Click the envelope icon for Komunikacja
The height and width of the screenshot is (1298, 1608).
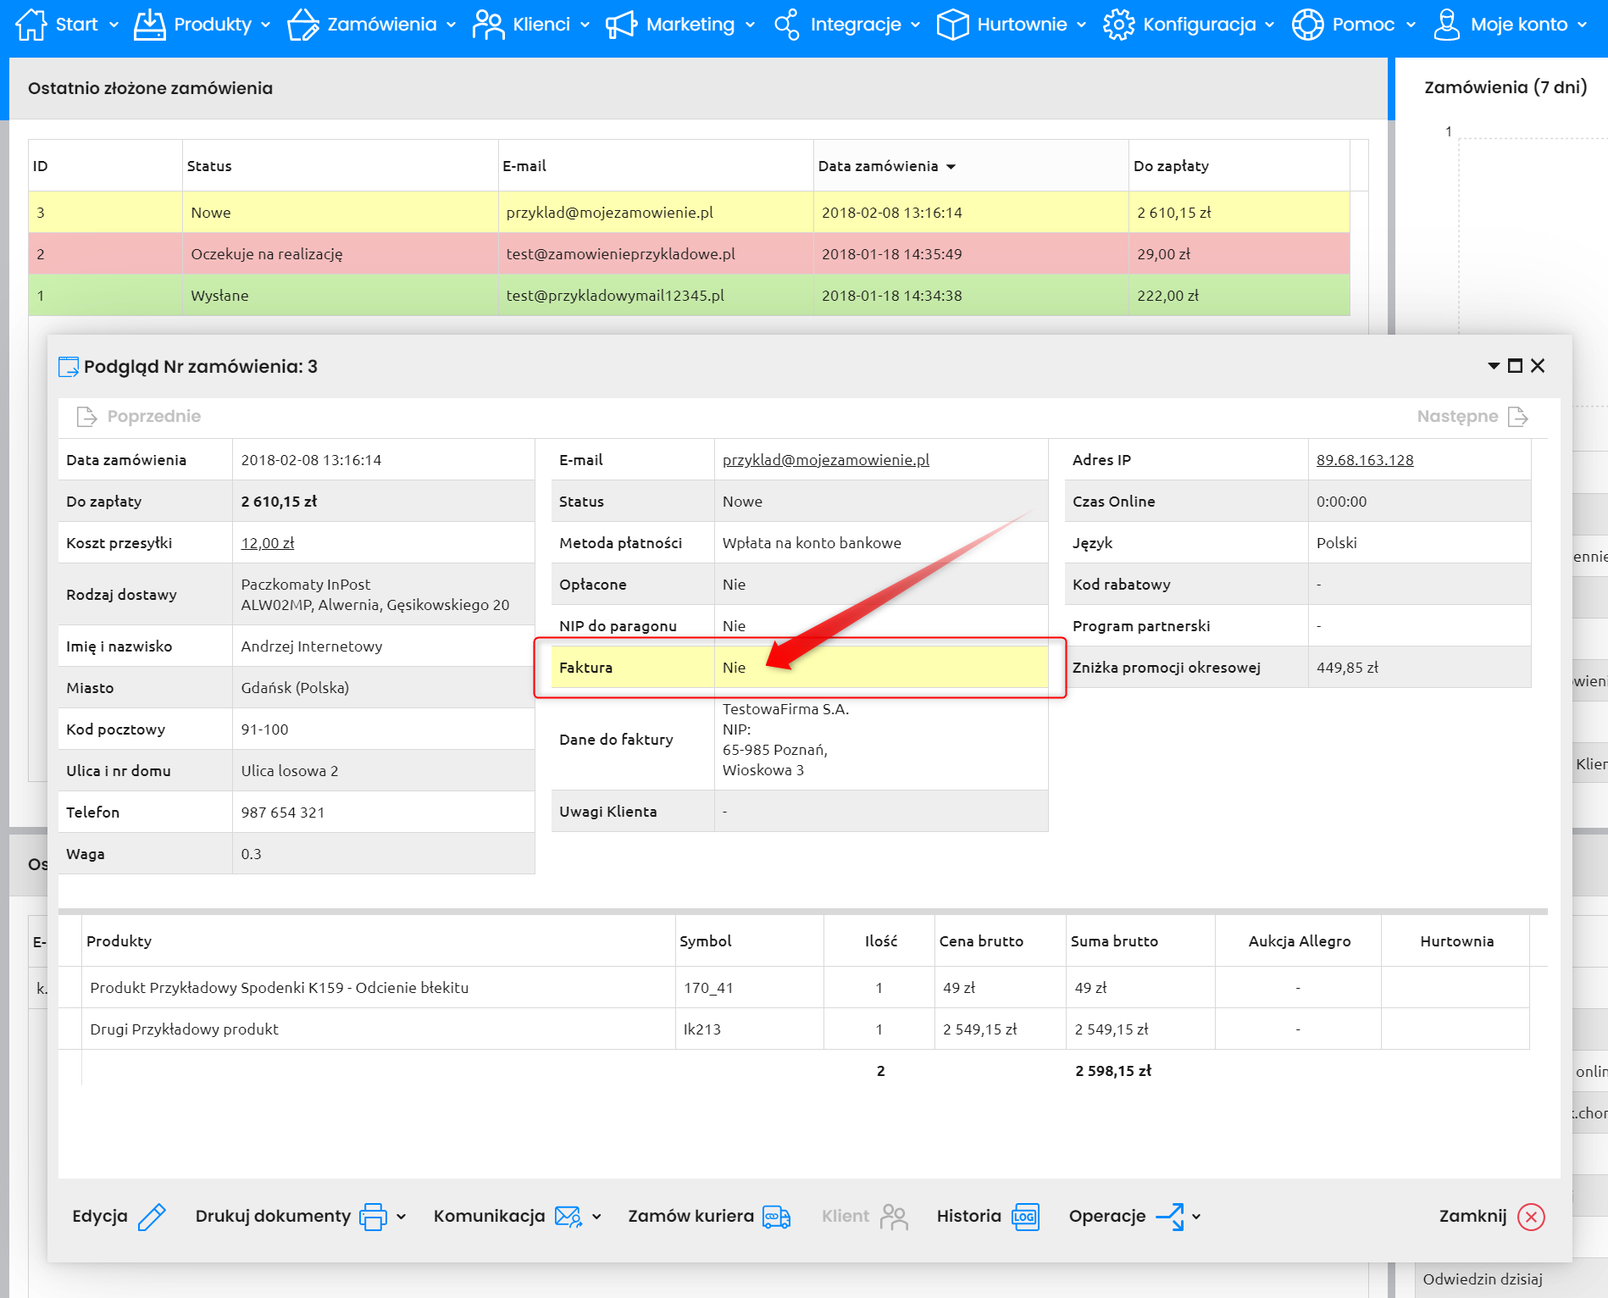click(568, 1217)
